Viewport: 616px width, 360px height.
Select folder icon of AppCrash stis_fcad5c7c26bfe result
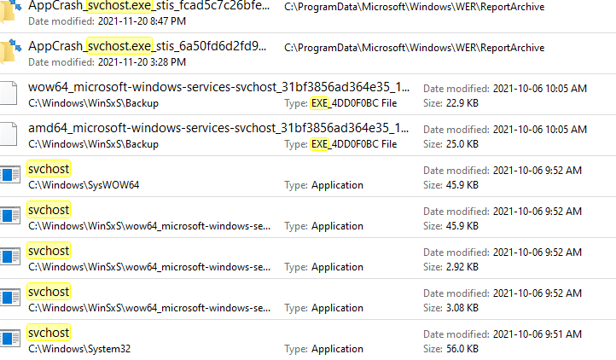(10, 10)
